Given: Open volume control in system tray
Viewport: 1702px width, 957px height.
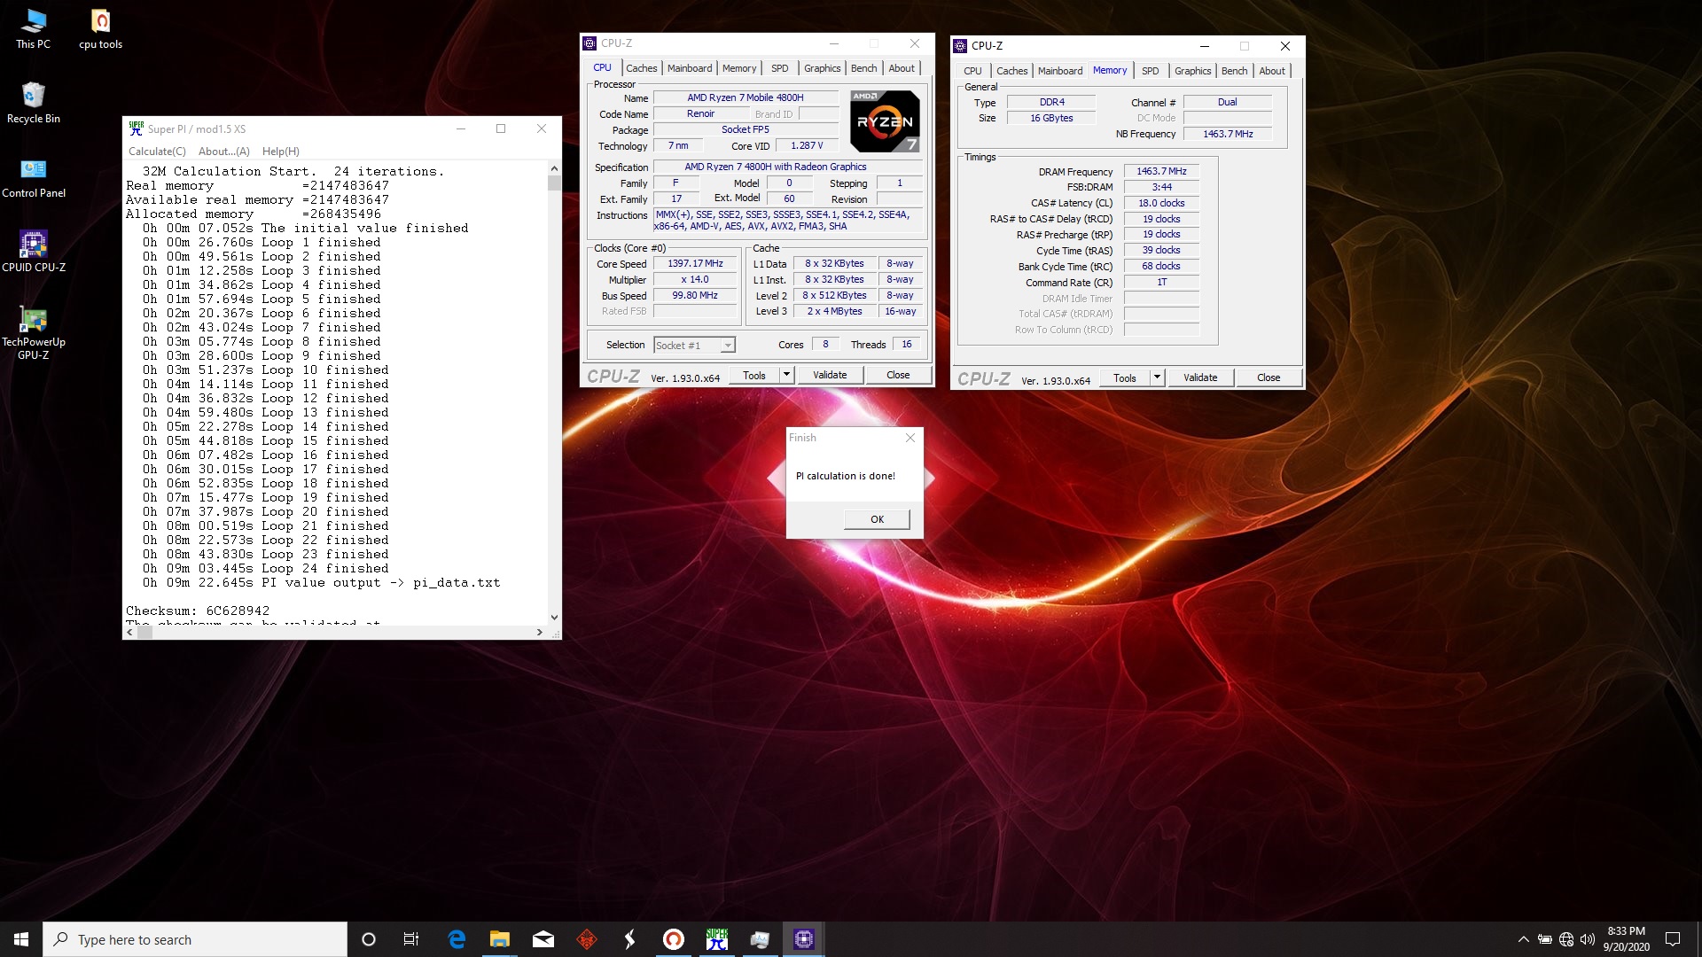Looking at the screenshot, I should pos(1588,939).
